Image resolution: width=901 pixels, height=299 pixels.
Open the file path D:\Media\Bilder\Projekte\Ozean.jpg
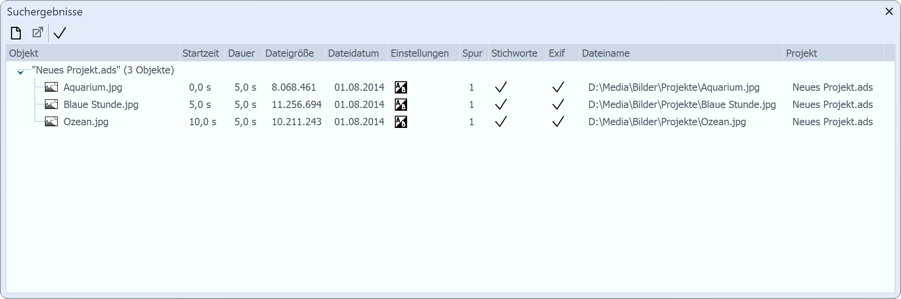pyautogui.click(x=667, y=122)
